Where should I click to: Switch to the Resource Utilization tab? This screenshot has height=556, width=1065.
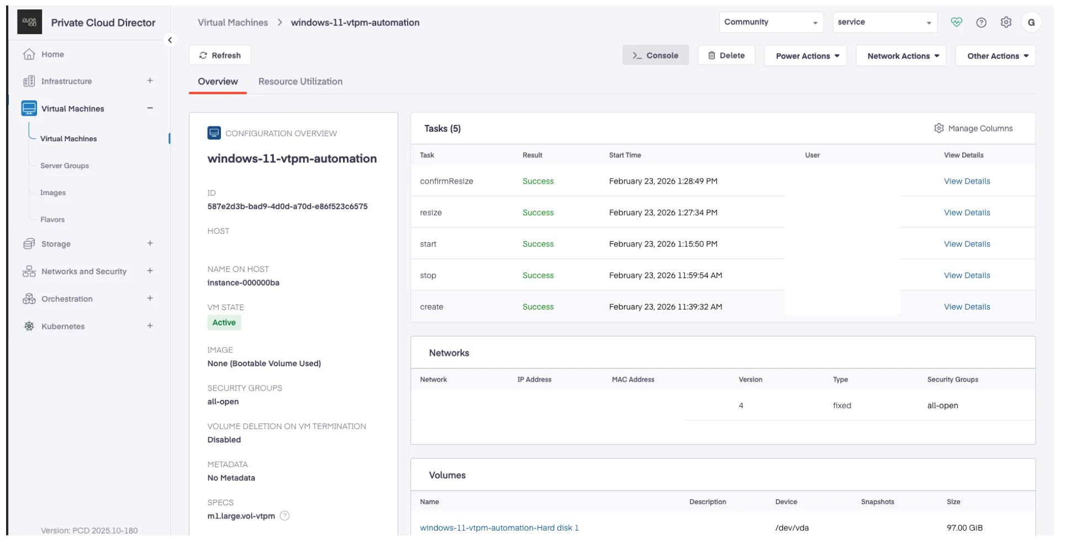[x=300, y=81]
